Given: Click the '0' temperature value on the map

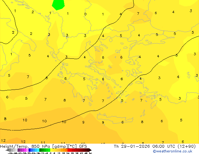Looking at the screenshot, I should (x=85, y=14).
